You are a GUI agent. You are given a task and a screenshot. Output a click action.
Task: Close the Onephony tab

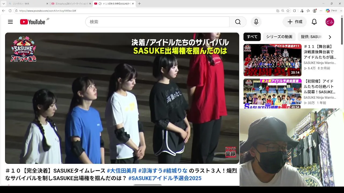tap(90, 4)
